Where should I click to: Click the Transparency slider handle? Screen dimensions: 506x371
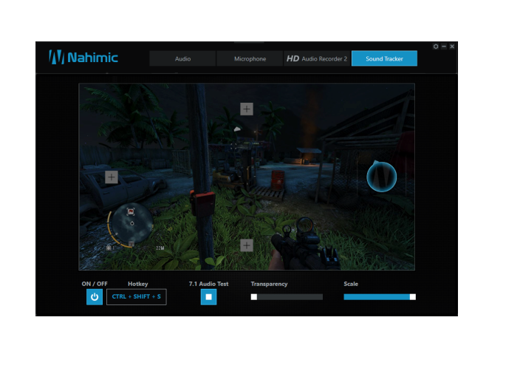coord(254,297)
